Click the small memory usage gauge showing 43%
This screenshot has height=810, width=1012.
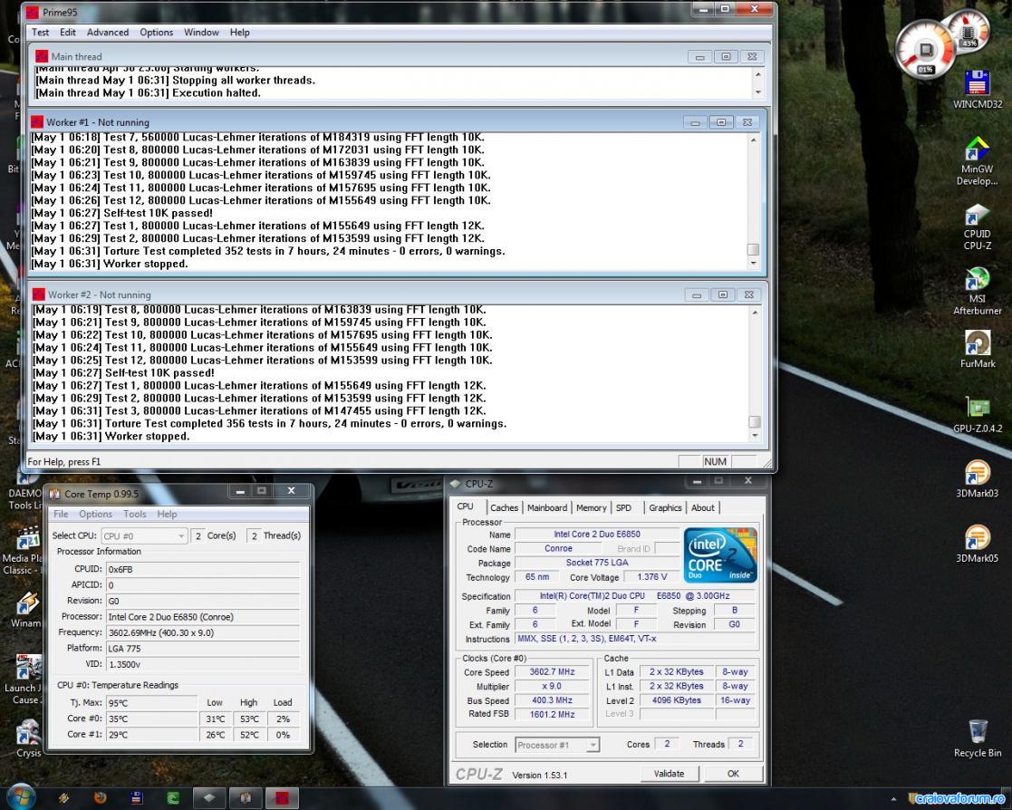(x=969, y=31)
